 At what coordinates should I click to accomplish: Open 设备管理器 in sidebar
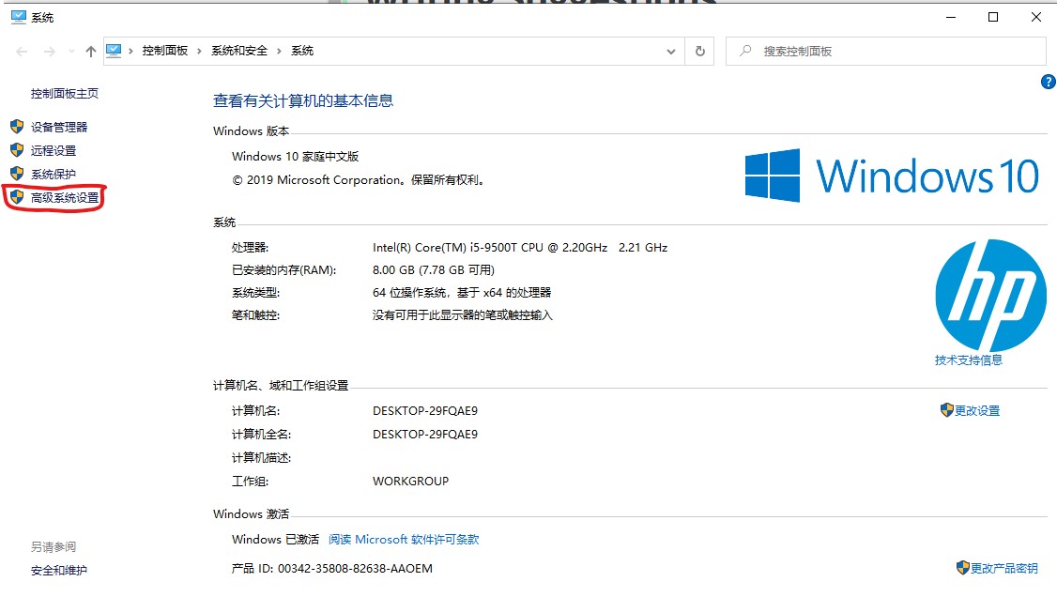pos(59,127)
